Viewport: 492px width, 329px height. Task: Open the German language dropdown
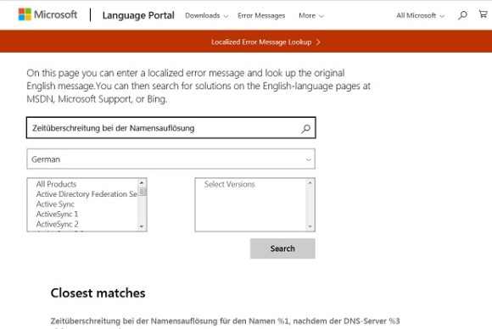pos(171,159)
